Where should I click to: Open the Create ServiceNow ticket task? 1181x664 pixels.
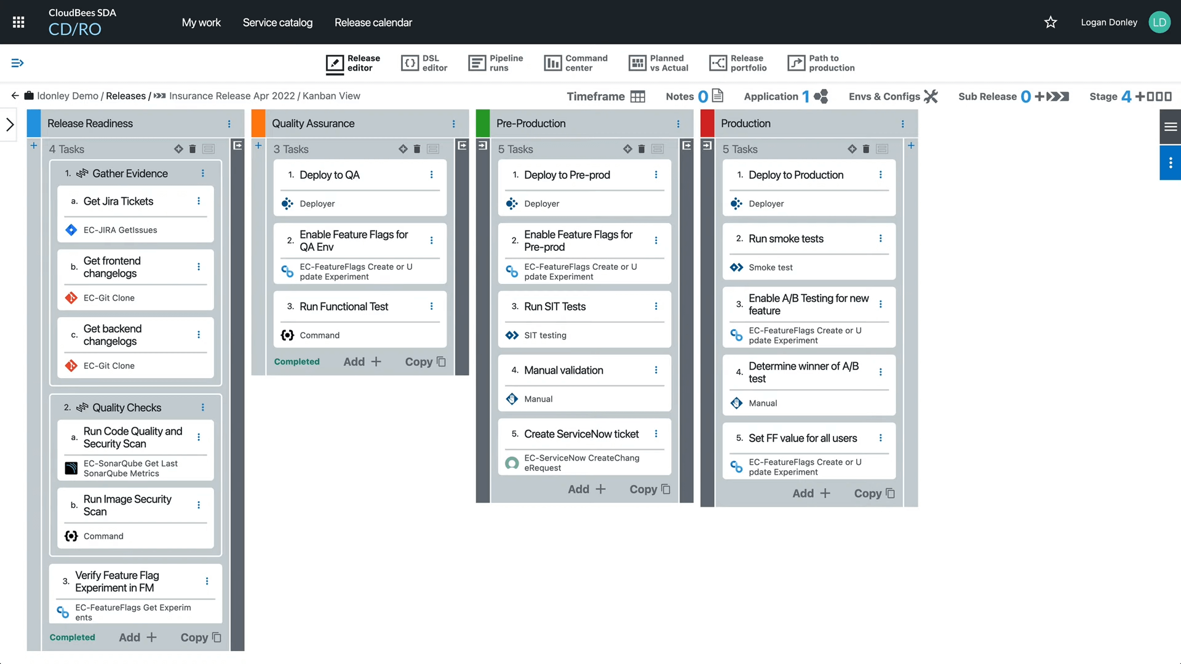[x=581, y=434]
